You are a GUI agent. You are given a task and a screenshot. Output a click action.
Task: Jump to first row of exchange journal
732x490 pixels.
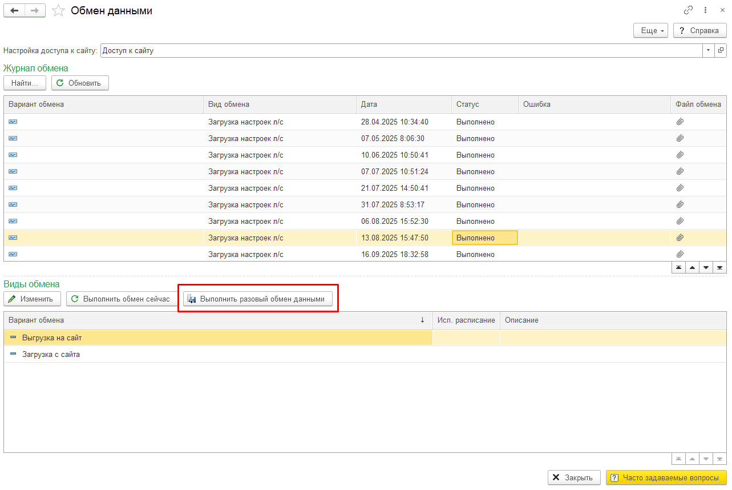(678, 267)
